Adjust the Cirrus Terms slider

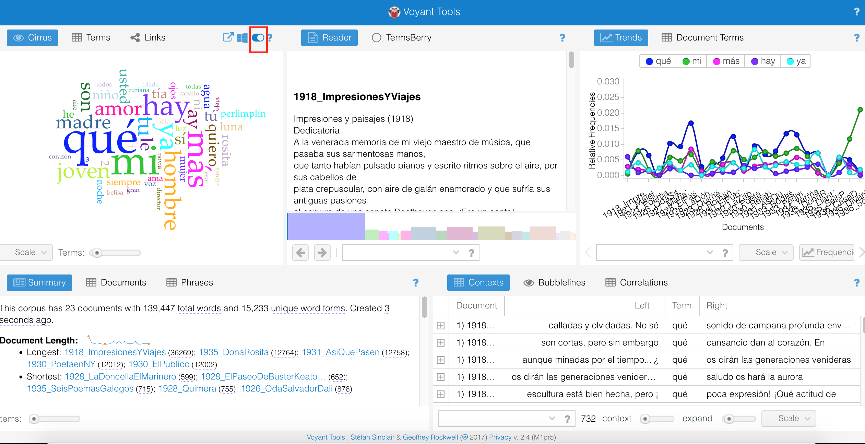pos(97,253)
